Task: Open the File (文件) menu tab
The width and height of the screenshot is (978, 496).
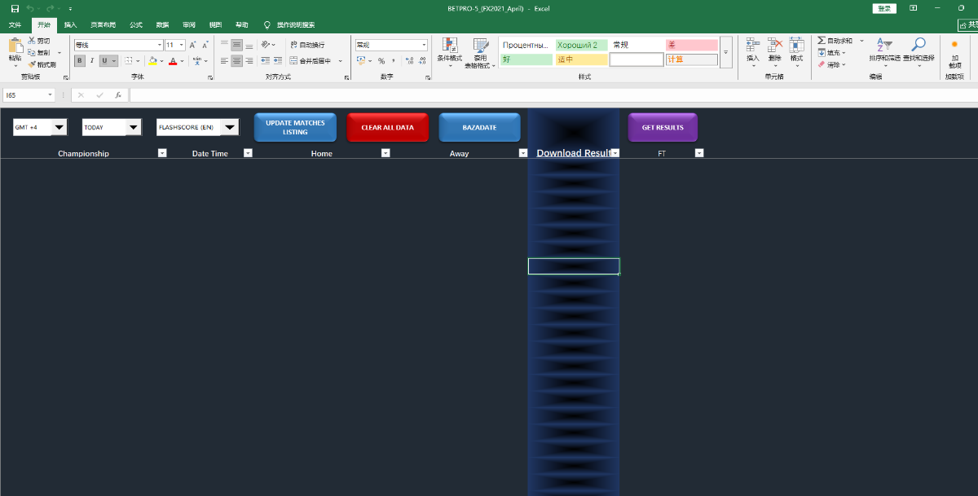Action: [x=15, y=25]
